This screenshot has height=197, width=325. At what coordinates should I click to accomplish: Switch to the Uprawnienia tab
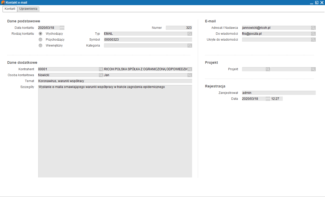click(28, 9)
